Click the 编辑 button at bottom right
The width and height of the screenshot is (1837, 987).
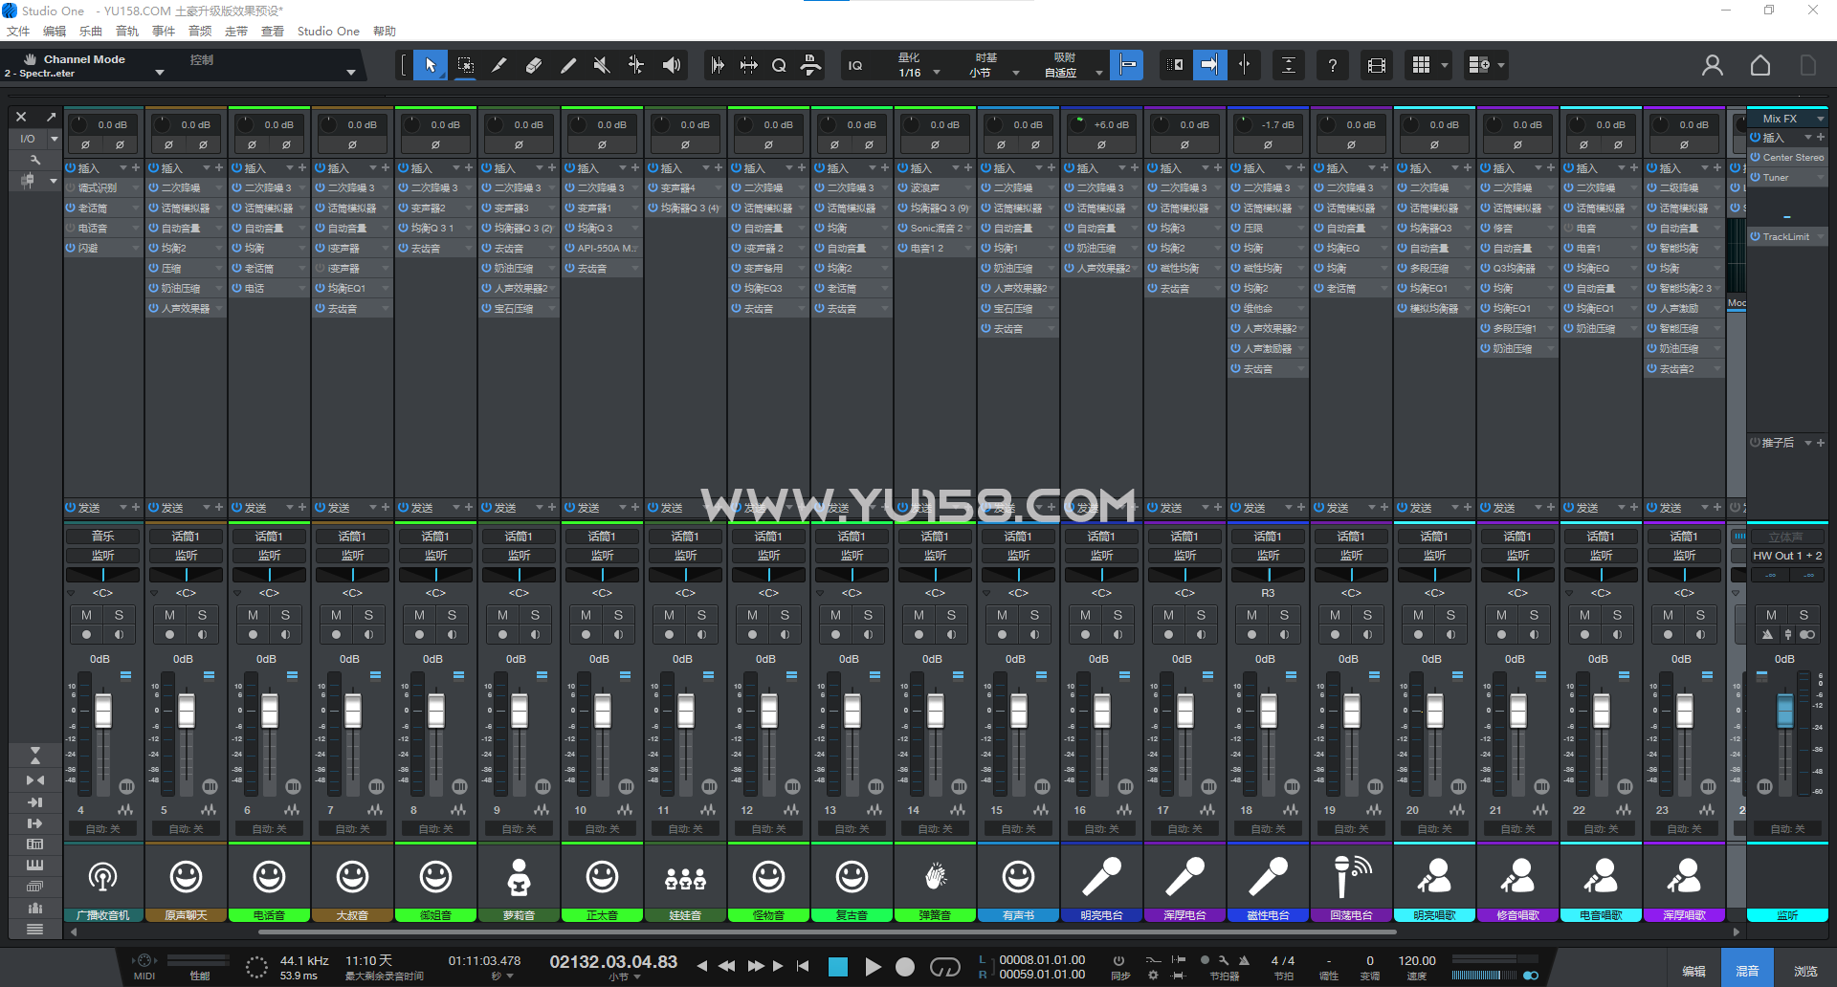1693,971
